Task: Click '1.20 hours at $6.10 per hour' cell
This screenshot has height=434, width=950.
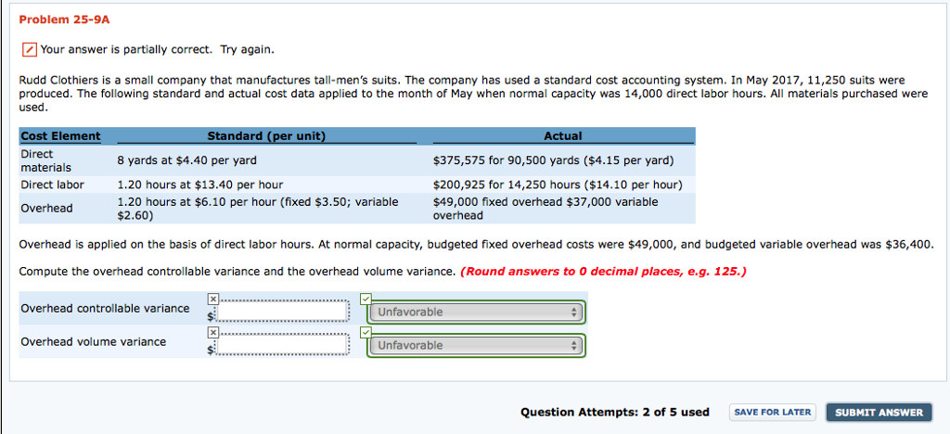Action: 258,209
